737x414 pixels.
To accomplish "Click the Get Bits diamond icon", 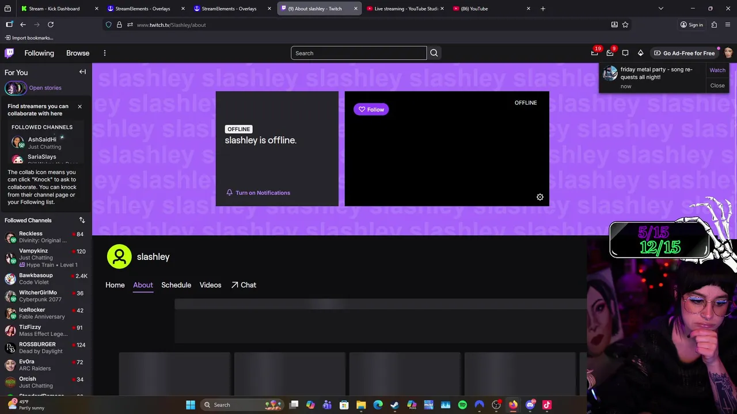I will click(x=640, y=53).
